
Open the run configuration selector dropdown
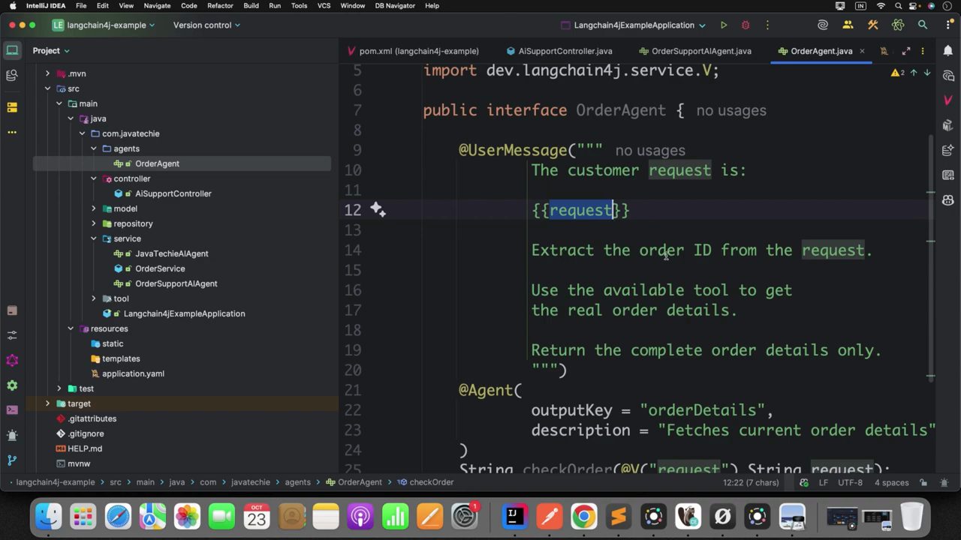tap(634, 25)
